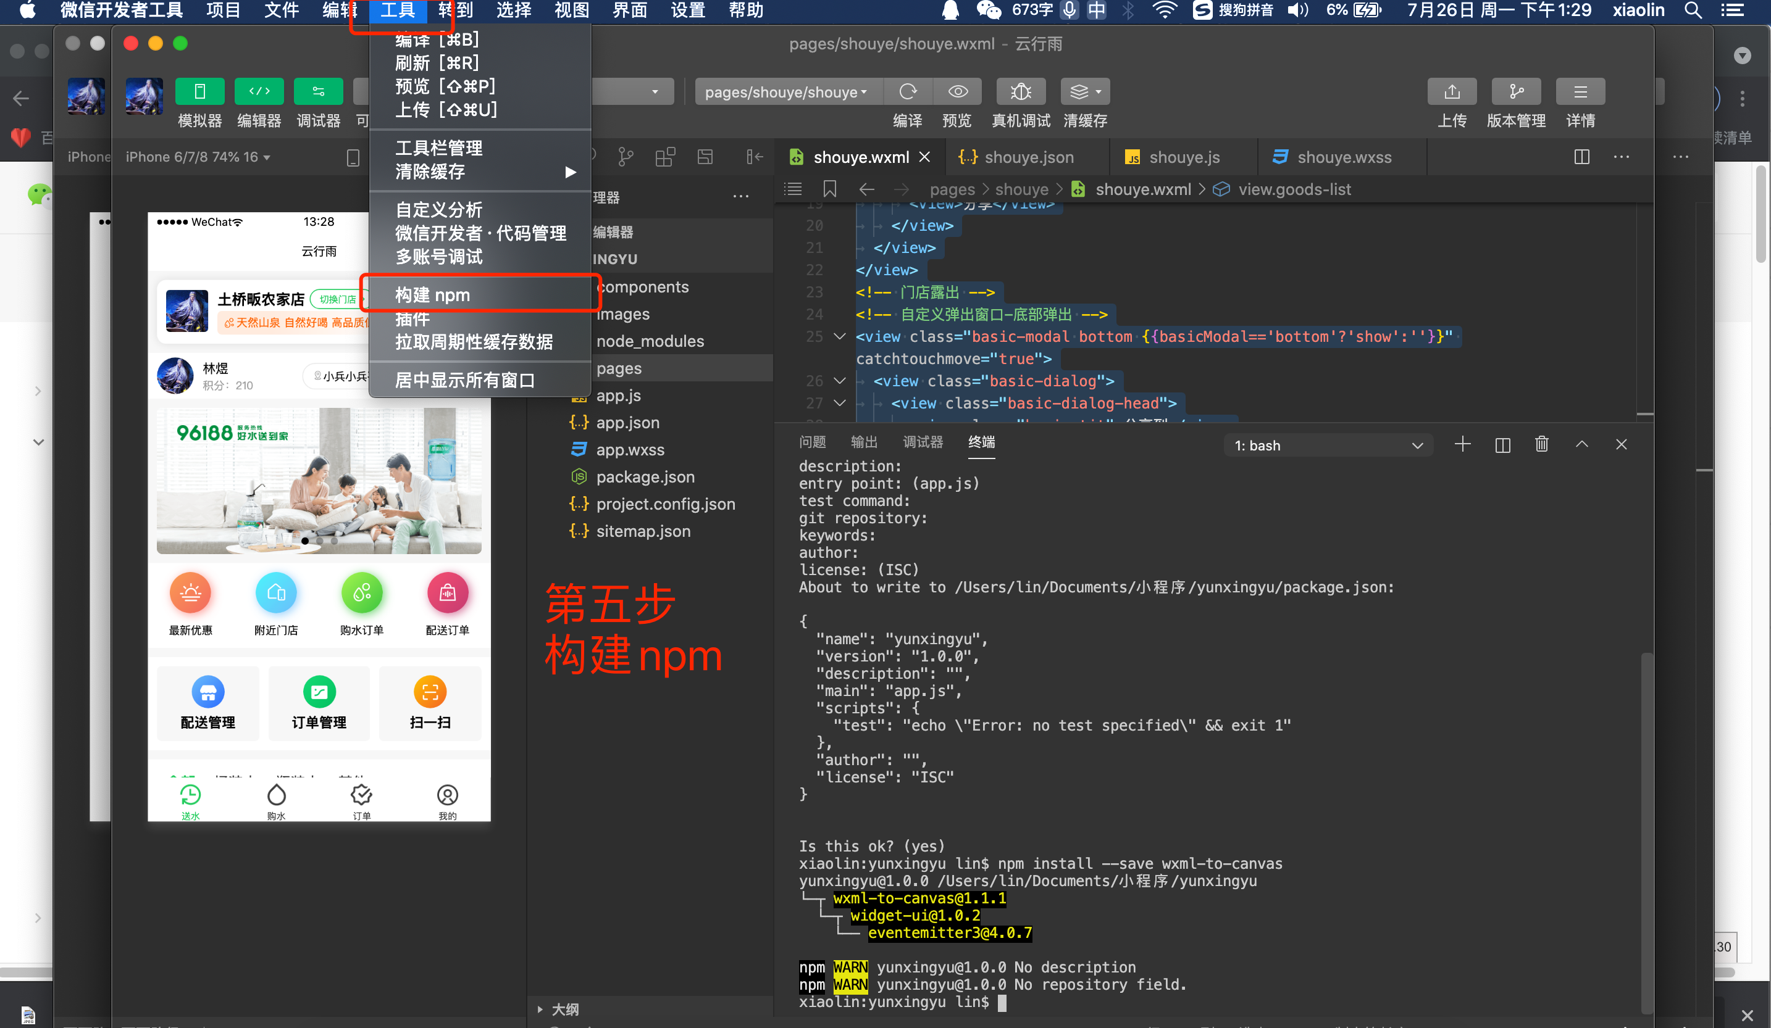Tap 切换门店 button in simulator
Image resolution: width=1771 pixels, height=1028 pixels.
337,299
